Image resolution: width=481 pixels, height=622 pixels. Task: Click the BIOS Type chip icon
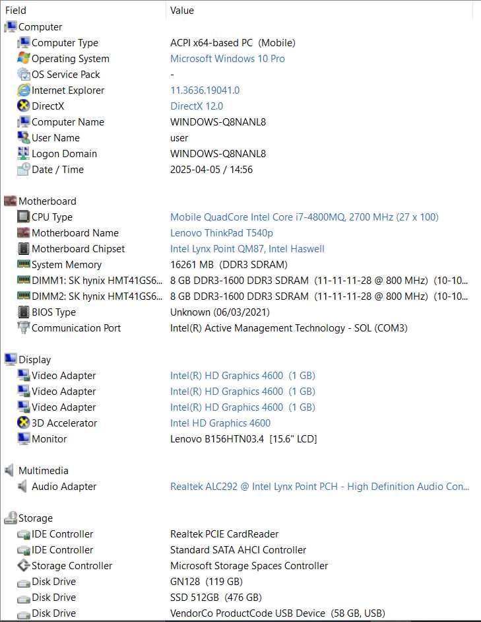[x=23, y=312]
